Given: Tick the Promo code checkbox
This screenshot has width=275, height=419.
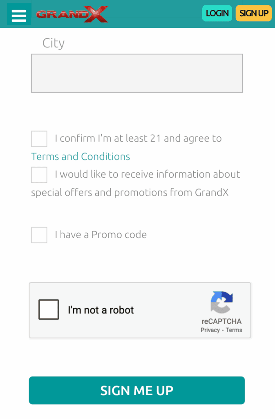Looking at the screenshot, I should pyautogui.click(x=39, y=235).
